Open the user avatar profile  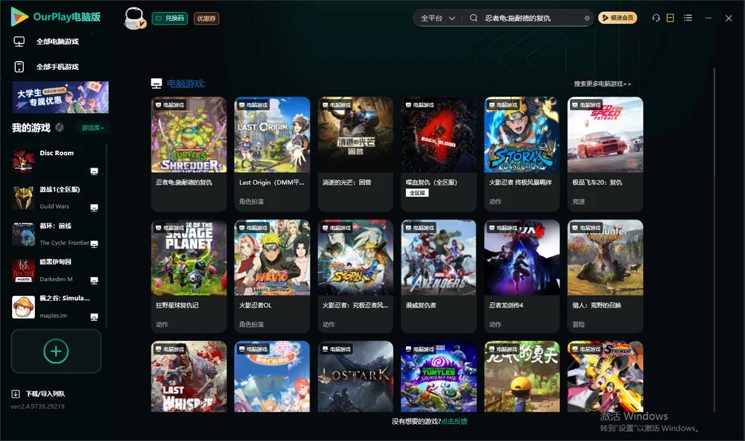click(134, 18)
